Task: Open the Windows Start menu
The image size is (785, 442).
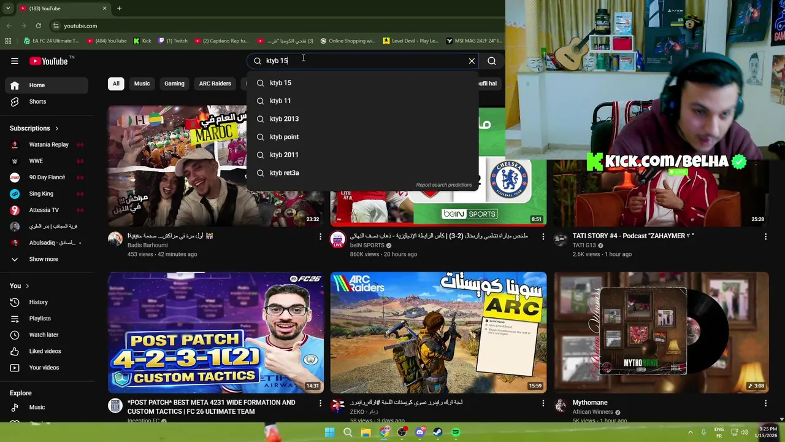Action: click(x=329, y=432)
